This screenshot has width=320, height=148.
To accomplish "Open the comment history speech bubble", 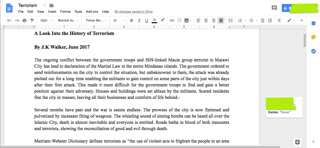I will 274,8.
